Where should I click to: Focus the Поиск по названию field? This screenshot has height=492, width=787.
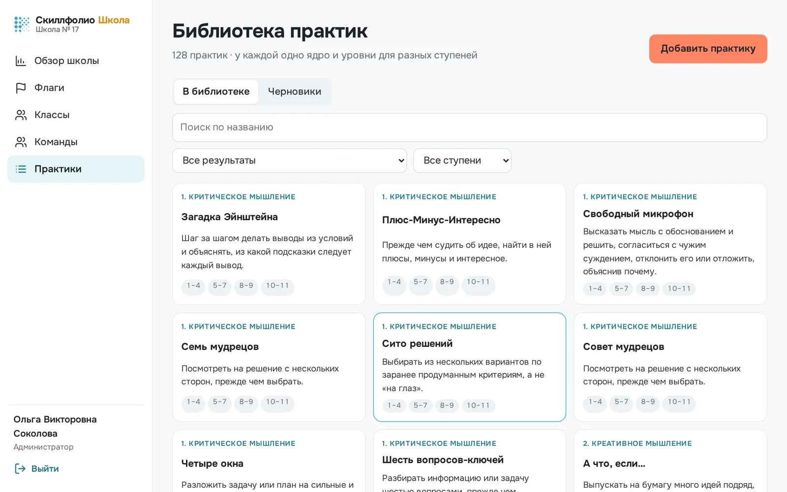469,127
